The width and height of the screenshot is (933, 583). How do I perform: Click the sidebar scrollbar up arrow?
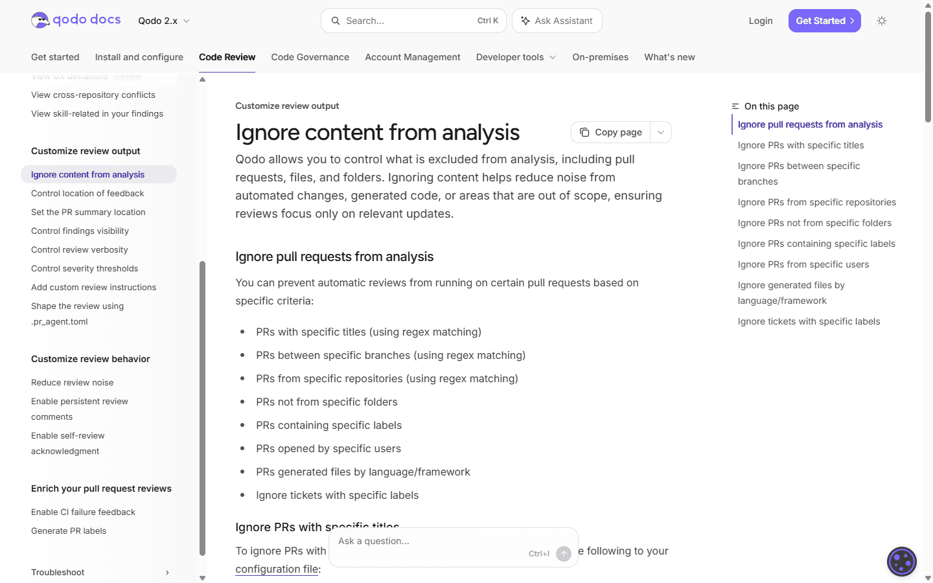point(202,79)
